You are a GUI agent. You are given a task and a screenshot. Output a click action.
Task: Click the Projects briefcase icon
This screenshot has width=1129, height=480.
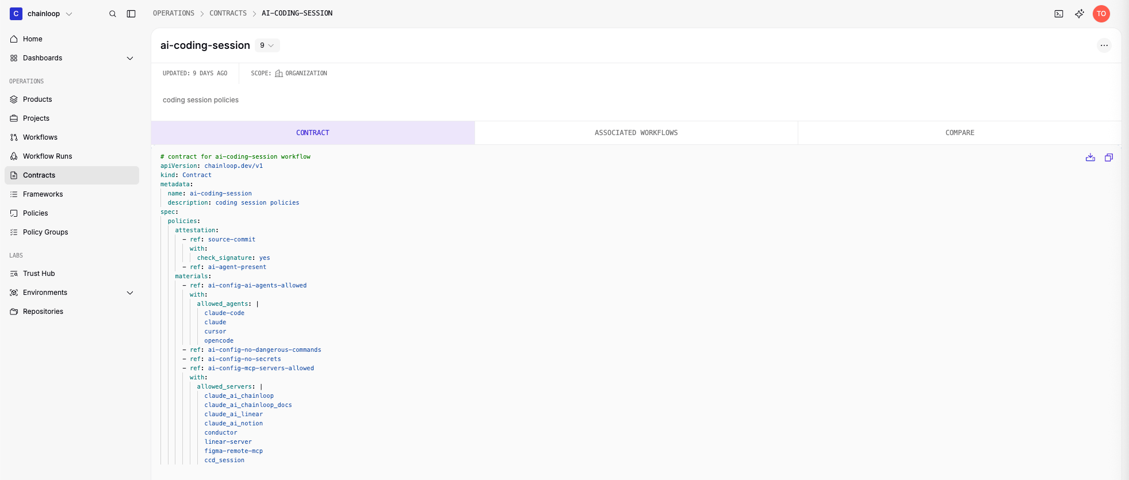click(14, 118)
